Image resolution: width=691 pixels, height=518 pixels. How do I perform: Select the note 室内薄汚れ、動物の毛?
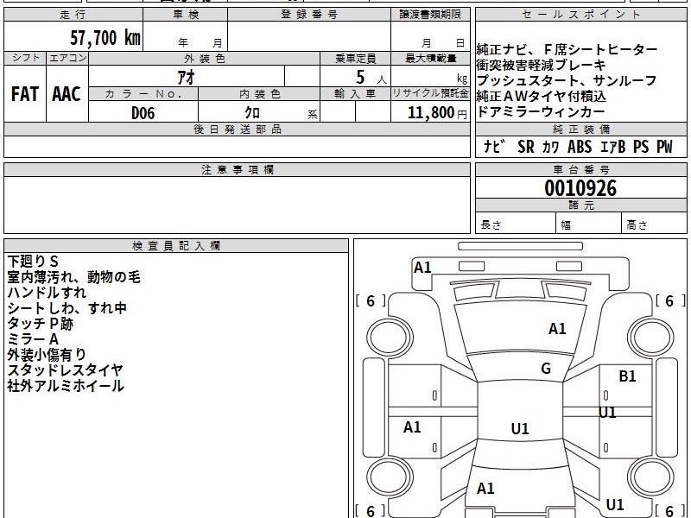pos(74,277)
